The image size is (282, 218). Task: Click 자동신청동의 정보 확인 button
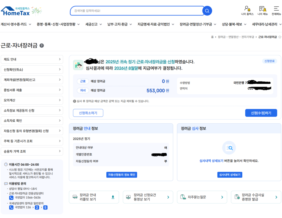pos(121,175)
